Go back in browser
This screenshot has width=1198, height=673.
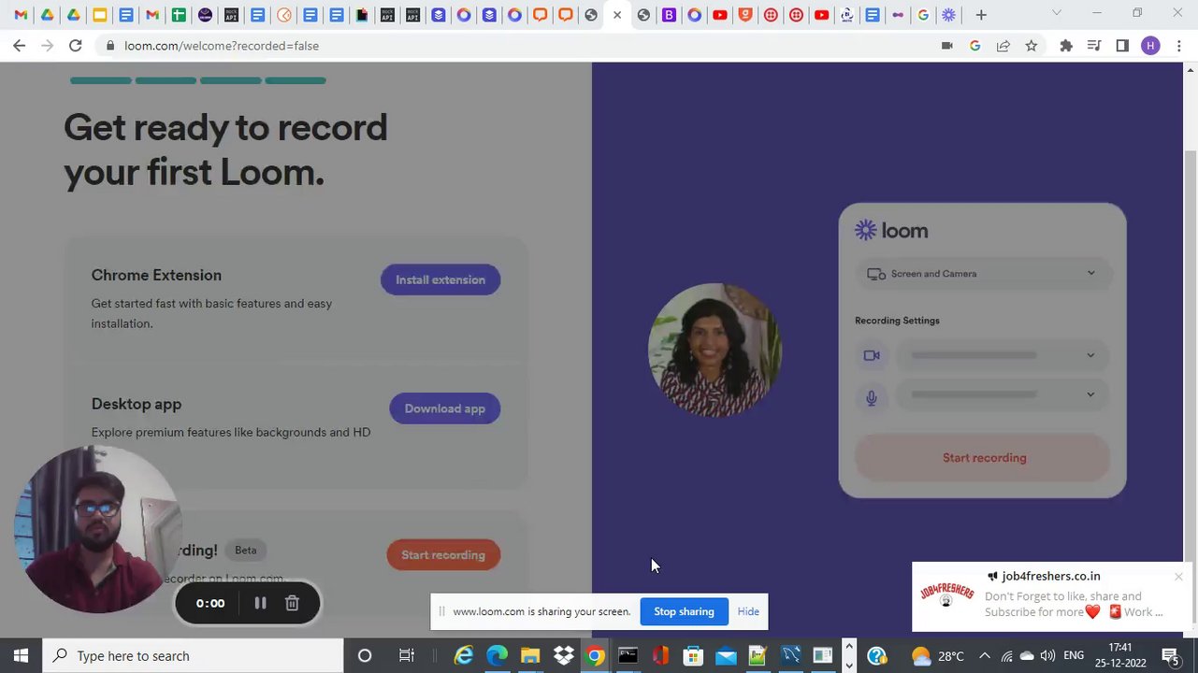click(x=19, y=46)
